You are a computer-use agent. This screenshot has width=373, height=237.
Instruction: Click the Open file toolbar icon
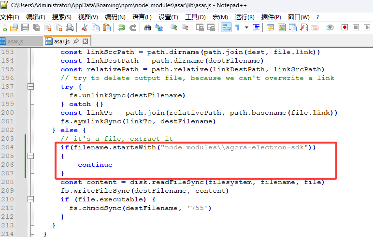tap(13, 27)
